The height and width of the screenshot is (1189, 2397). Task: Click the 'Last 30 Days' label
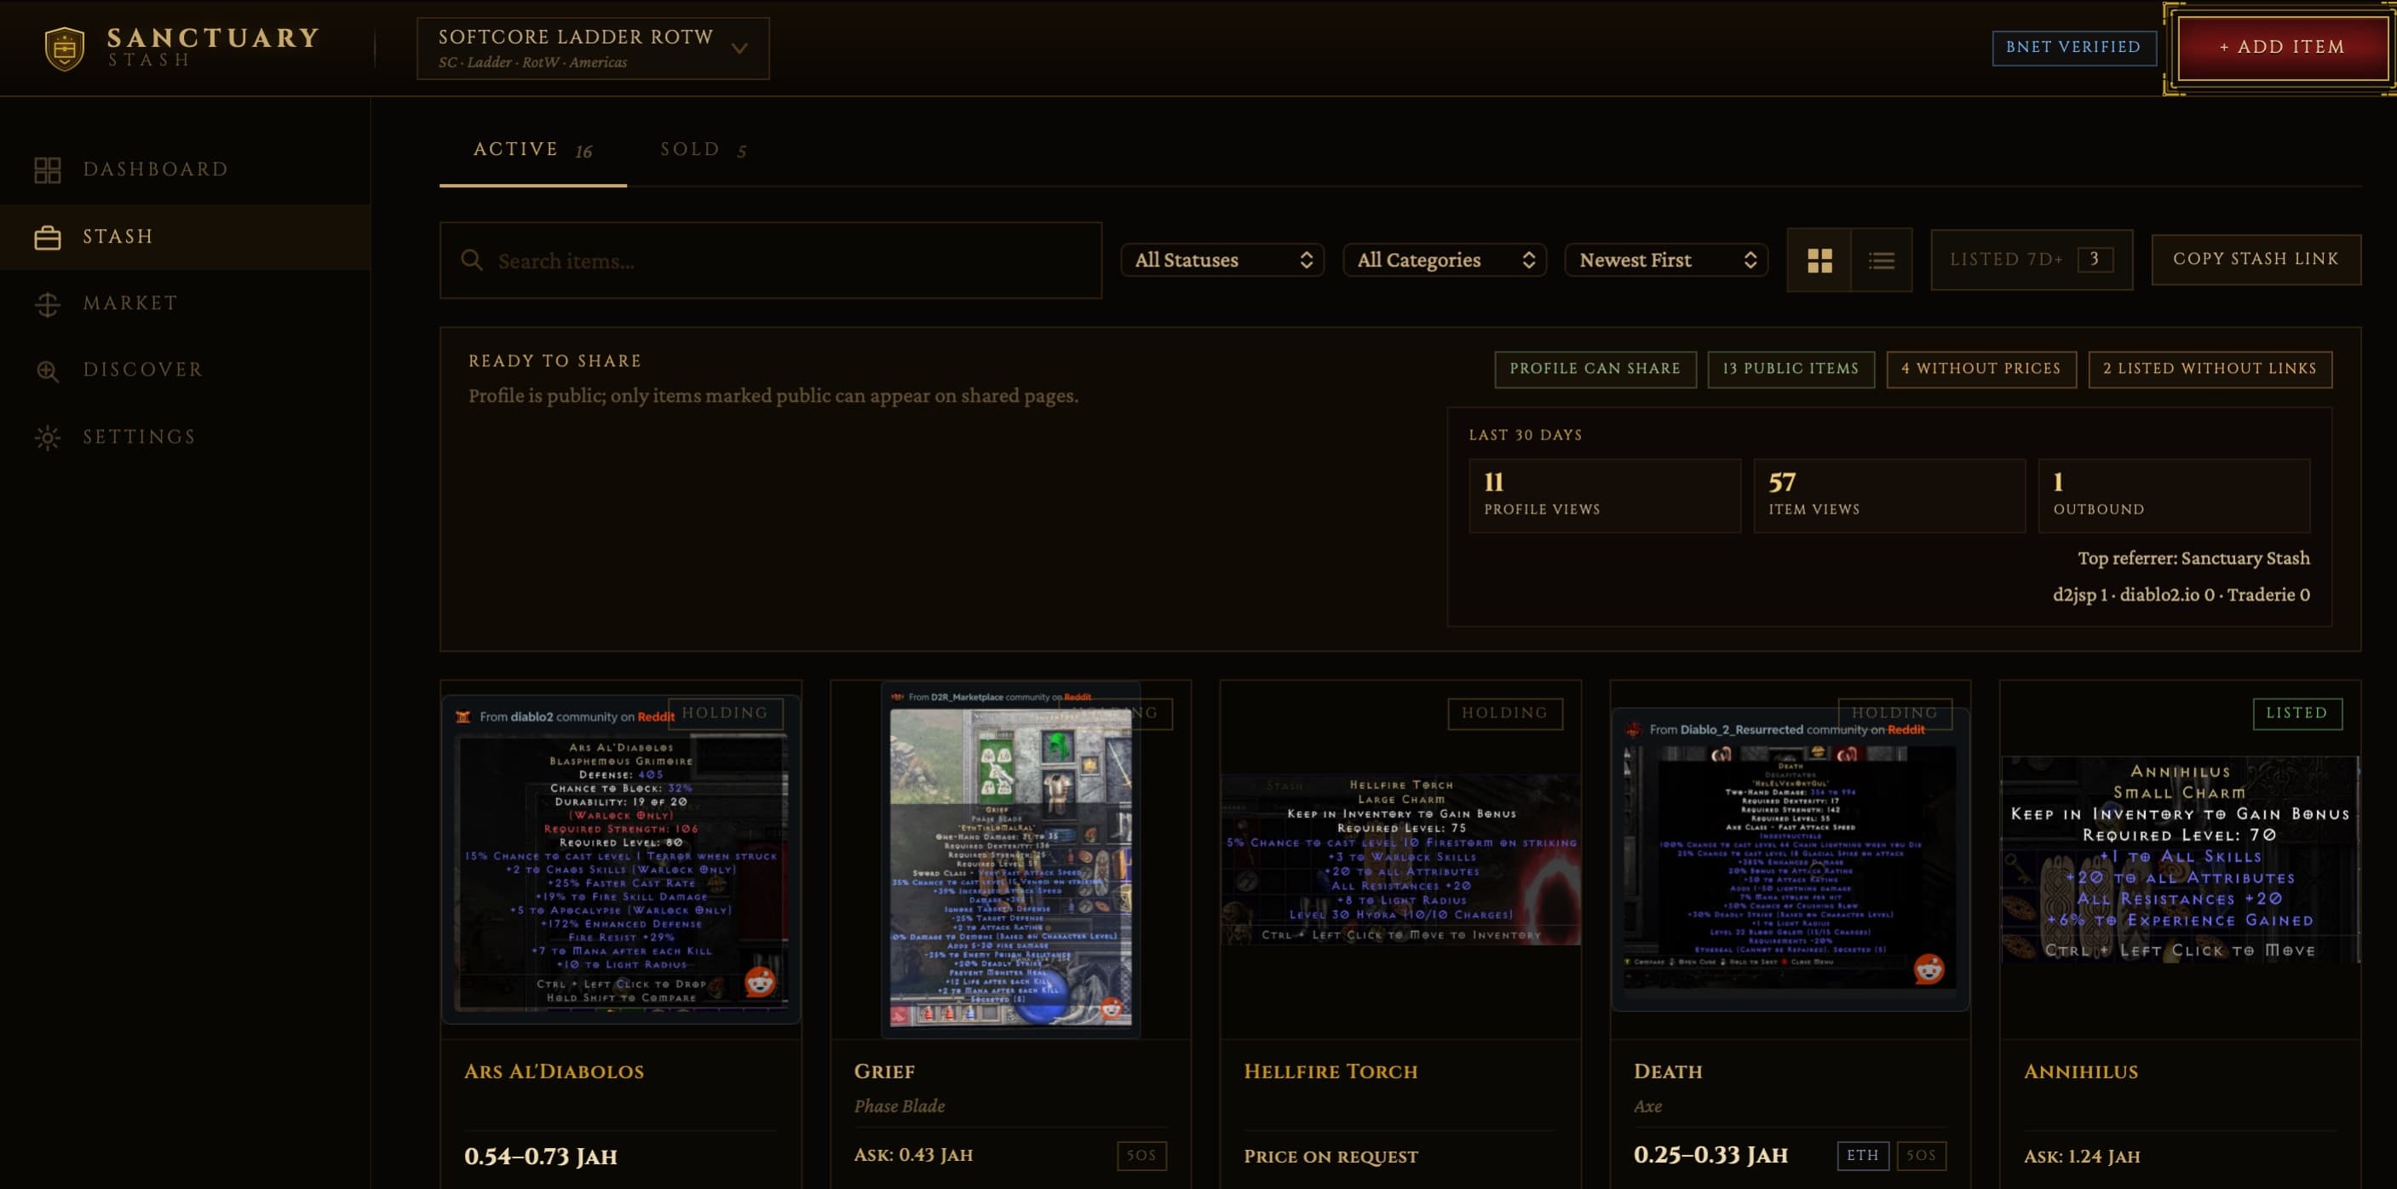pos(1525,435)
